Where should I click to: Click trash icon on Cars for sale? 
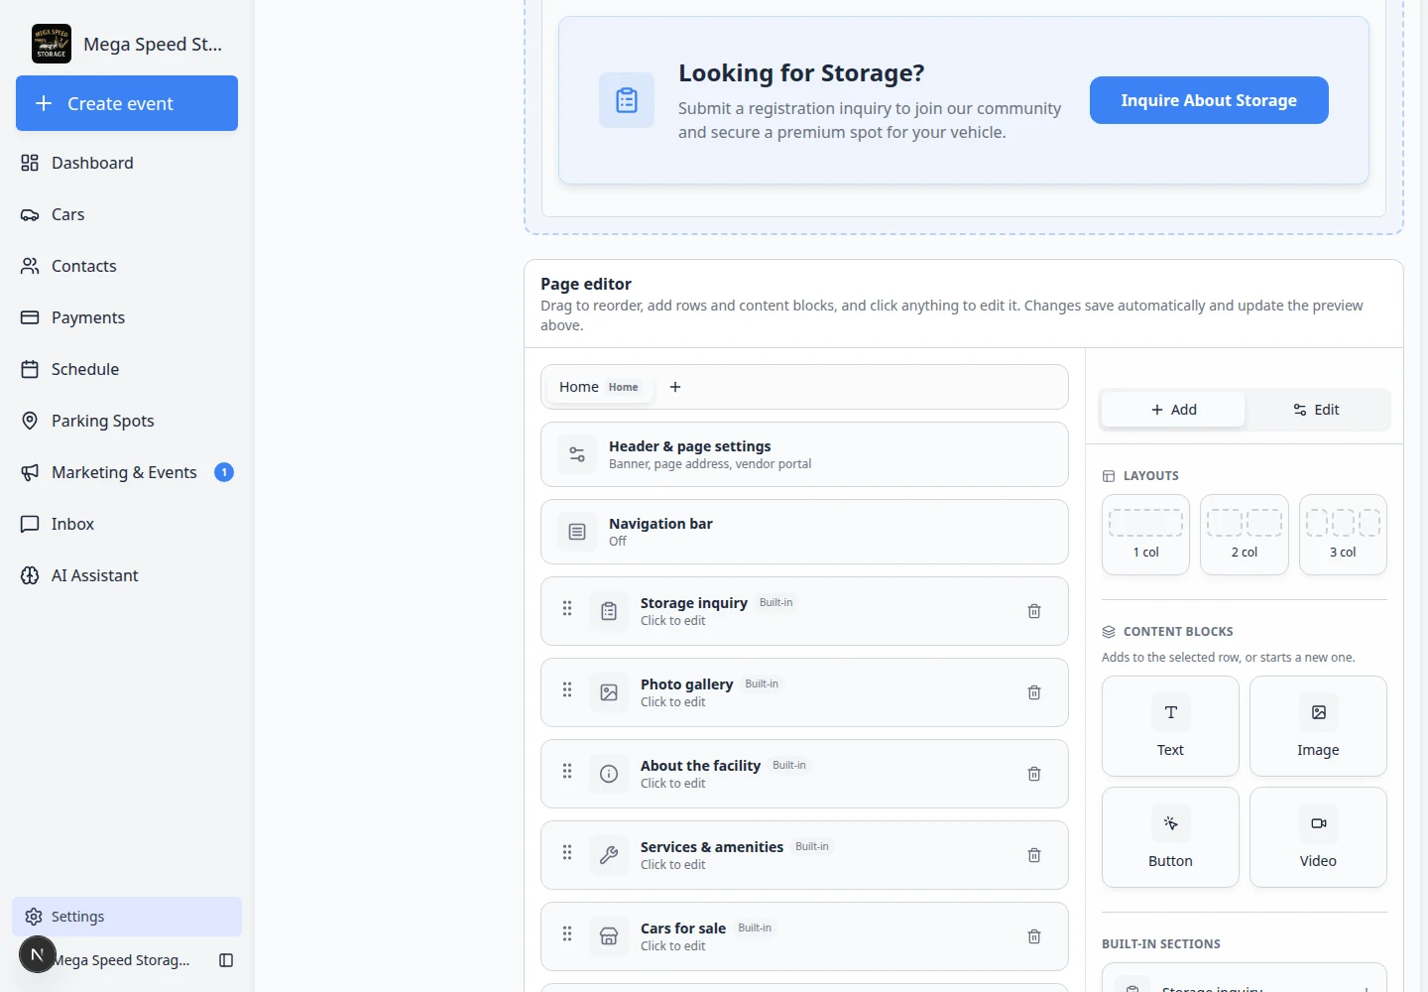(1034, 936)
